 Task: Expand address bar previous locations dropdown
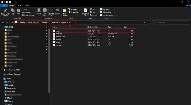(144, 22)
